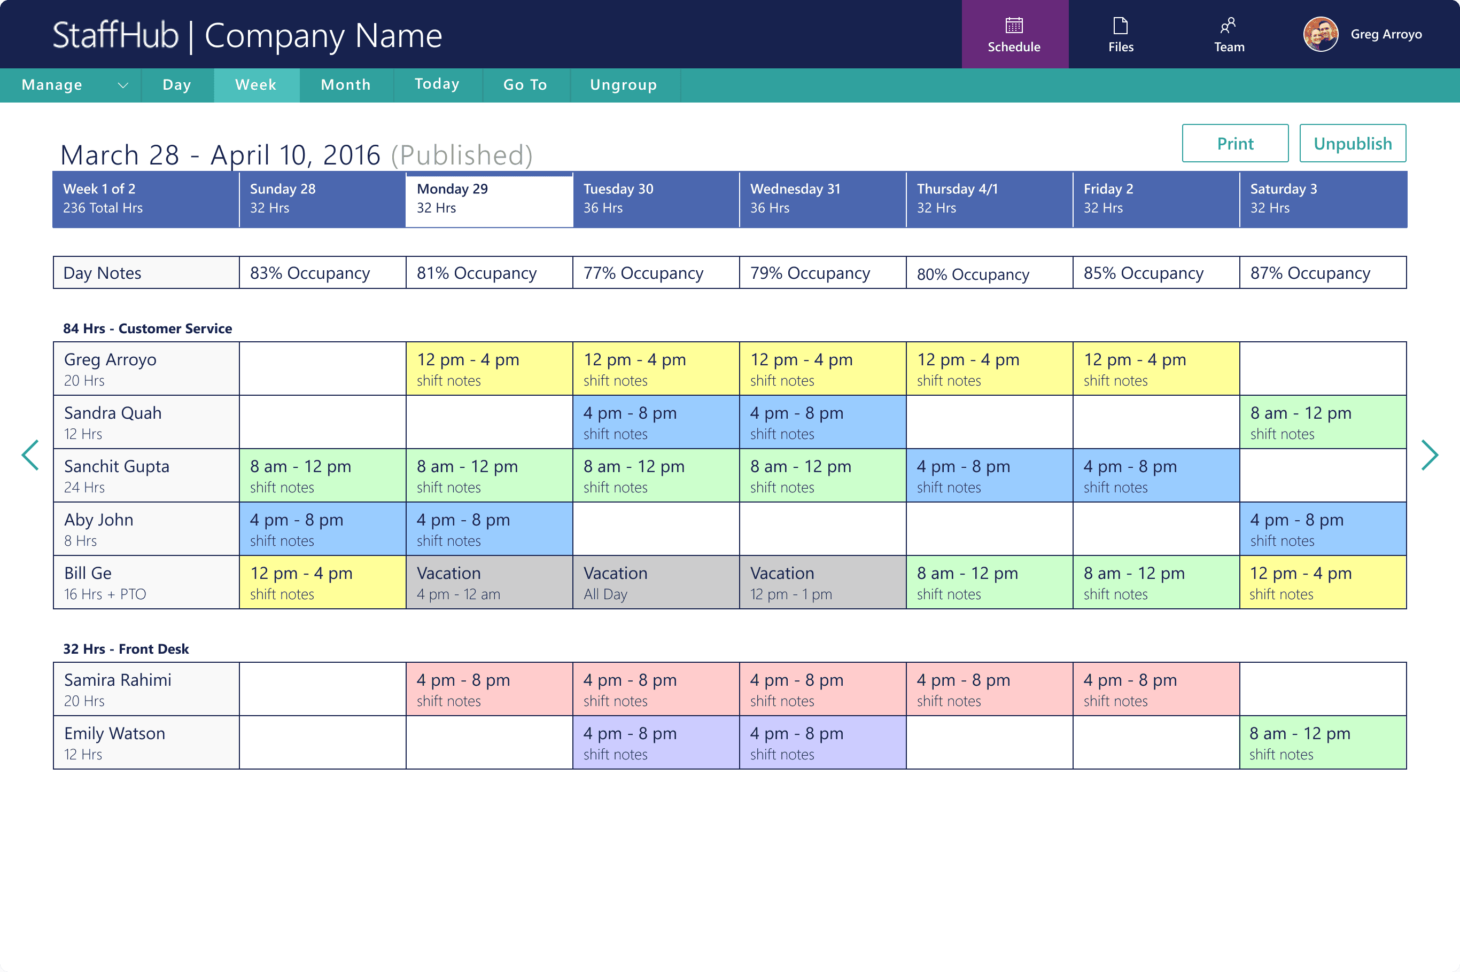1460x972 pixels.
Task: Switch to Week view
Action: click(256, 85)
